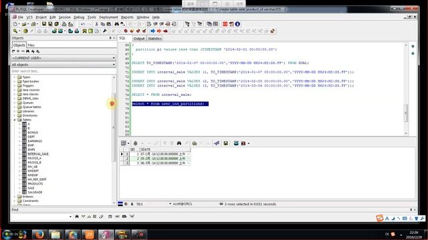This screenshot has height=240, width=428.
Task: Select the PRODUCTS table
Action: click(x=35, y=184)
